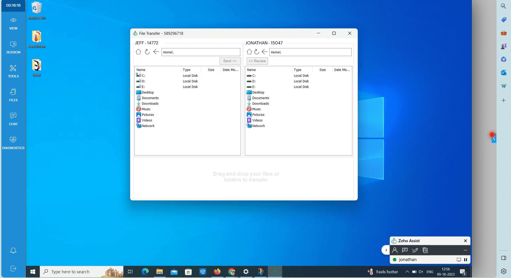
Task: Go back in JEFF file pane
Action: [156, 52]
